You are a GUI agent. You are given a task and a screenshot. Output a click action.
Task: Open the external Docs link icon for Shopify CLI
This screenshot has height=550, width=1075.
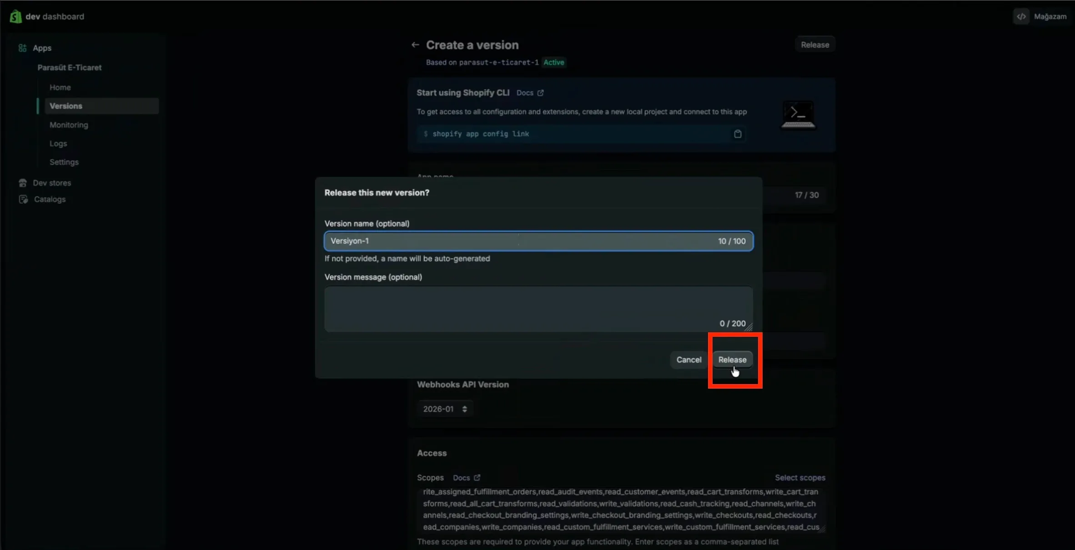(540, 93)
